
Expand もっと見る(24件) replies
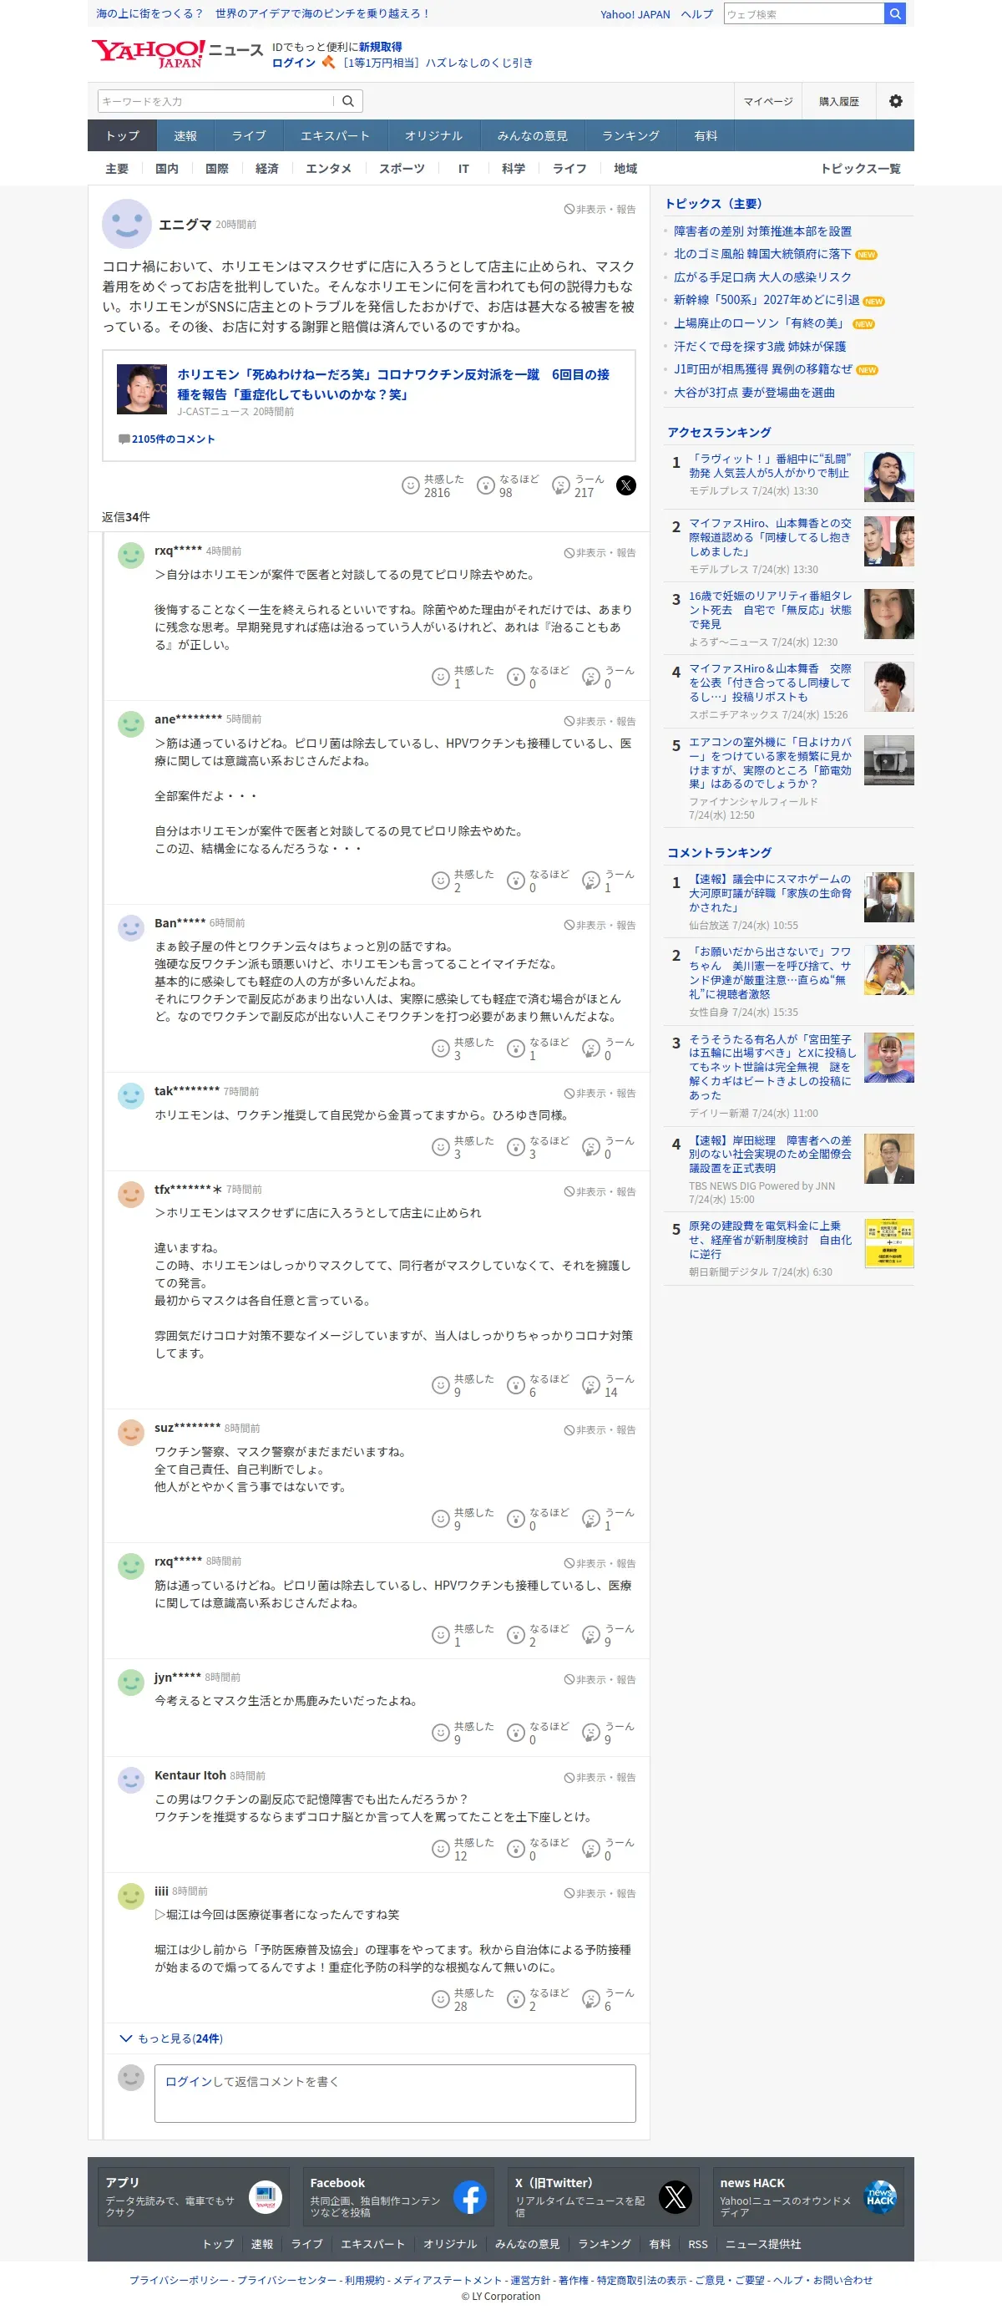[x=171, y=2038]
